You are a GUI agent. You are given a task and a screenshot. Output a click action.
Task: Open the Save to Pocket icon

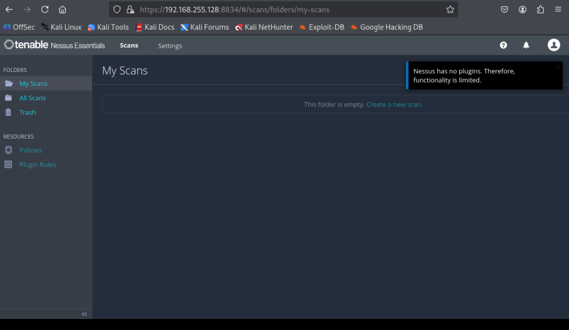point(504,10)
